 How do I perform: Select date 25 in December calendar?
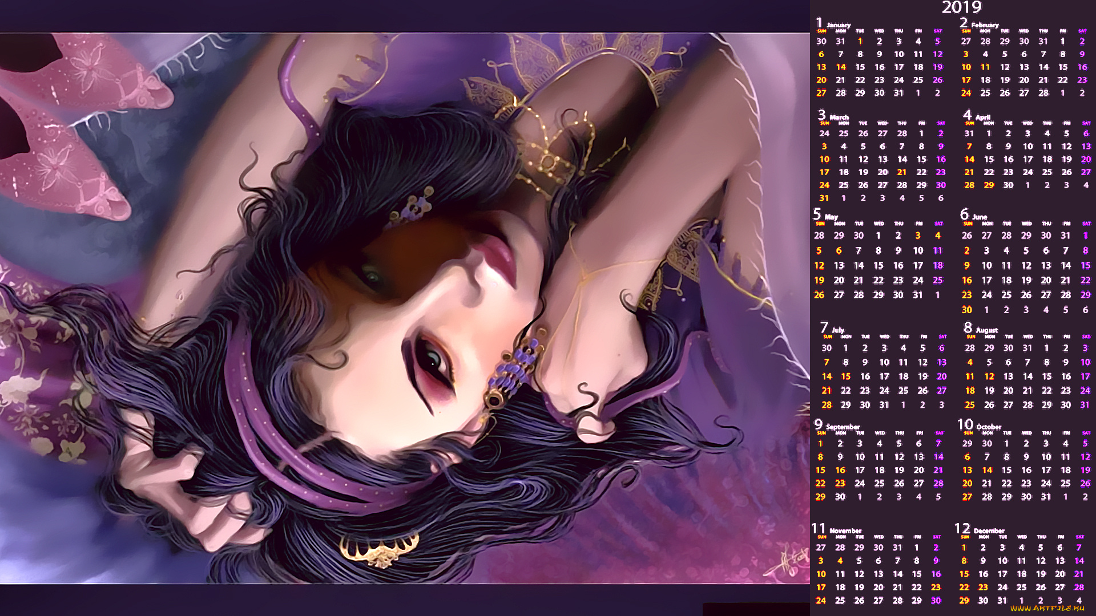(x=1022, y=587)
